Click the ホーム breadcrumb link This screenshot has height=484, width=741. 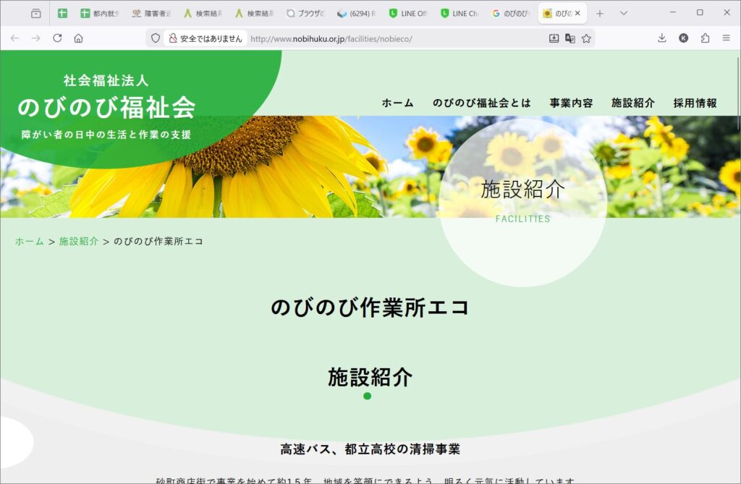click(x=30, y=241)
